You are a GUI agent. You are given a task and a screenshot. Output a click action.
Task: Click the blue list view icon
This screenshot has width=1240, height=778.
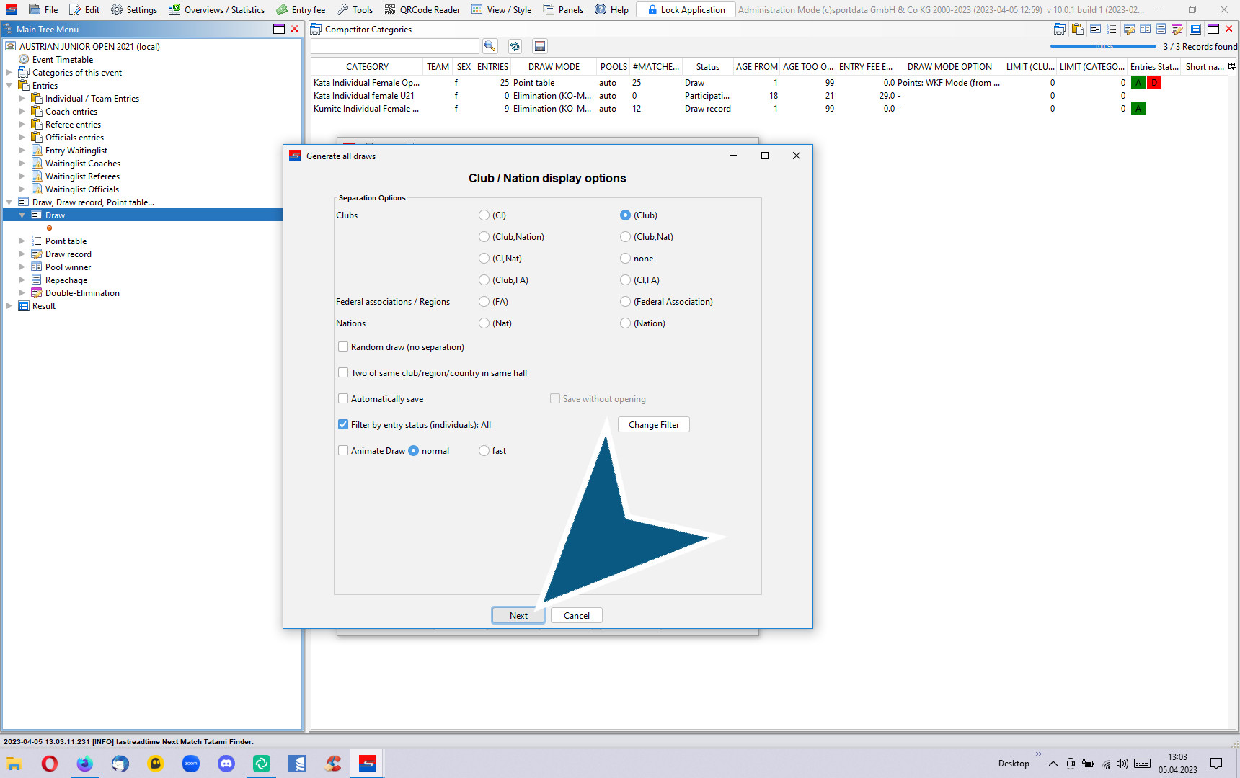1195,29
